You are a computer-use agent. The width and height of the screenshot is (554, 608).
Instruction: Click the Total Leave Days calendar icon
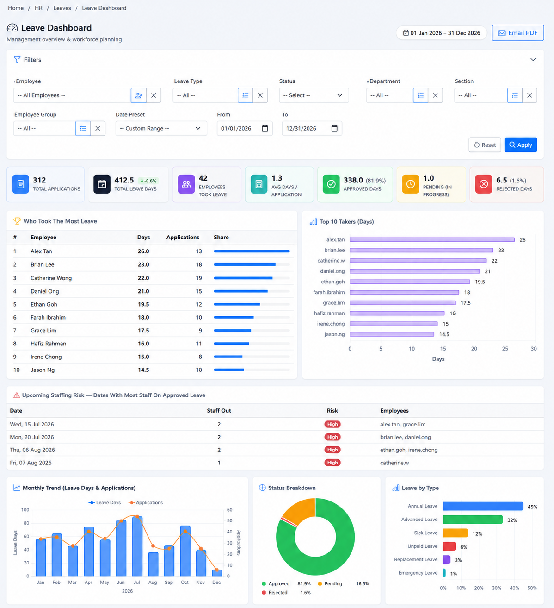click(x=102, y=184)
